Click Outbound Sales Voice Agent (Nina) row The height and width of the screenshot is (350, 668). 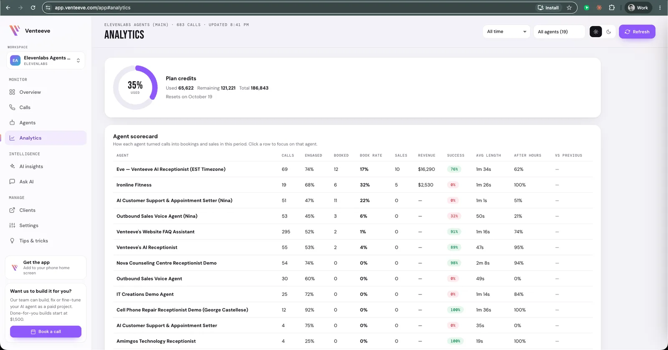coord(353,216)
